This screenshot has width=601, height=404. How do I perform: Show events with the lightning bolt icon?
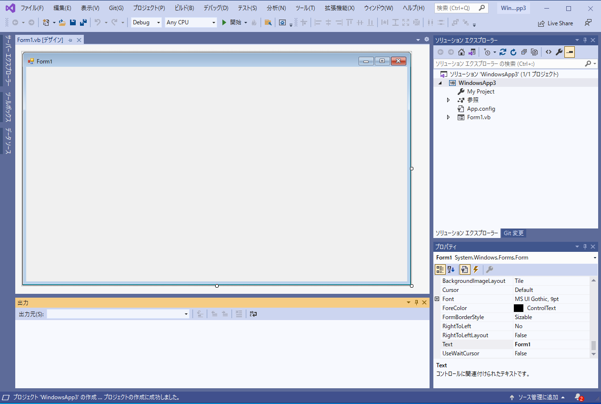coord(475,269)
